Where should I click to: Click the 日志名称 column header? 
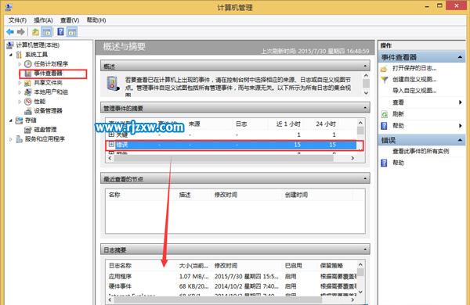pyautogui.click(x=120, y=265)
